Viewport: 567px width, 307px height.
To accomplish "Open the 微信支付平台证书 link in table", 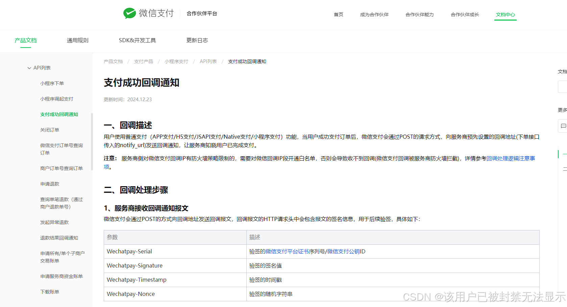I will click(287, 251).
